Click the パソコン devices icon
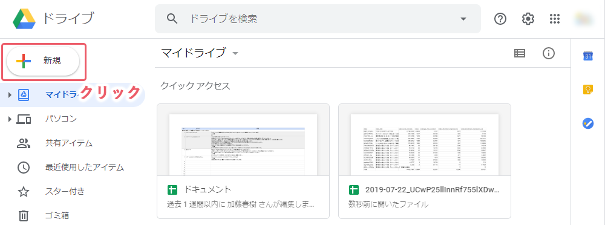605x225 pixels. coord(24,119)
